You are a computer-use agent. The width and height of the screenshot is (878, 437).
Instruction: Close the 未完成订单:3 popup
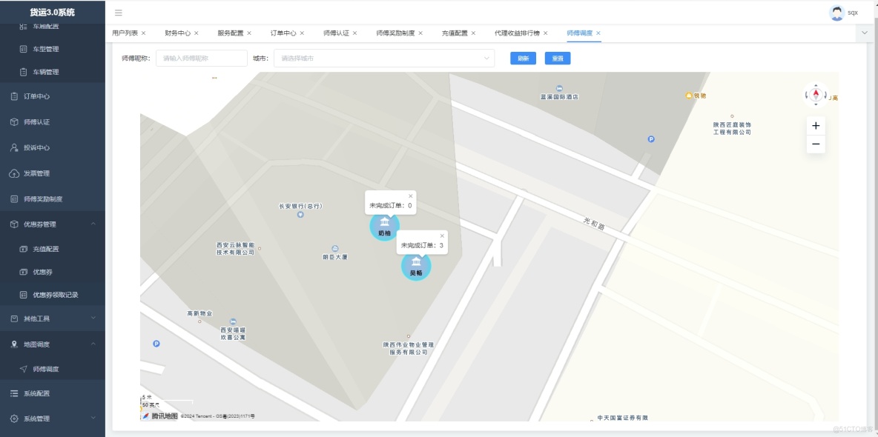click(x=442, y=235)
